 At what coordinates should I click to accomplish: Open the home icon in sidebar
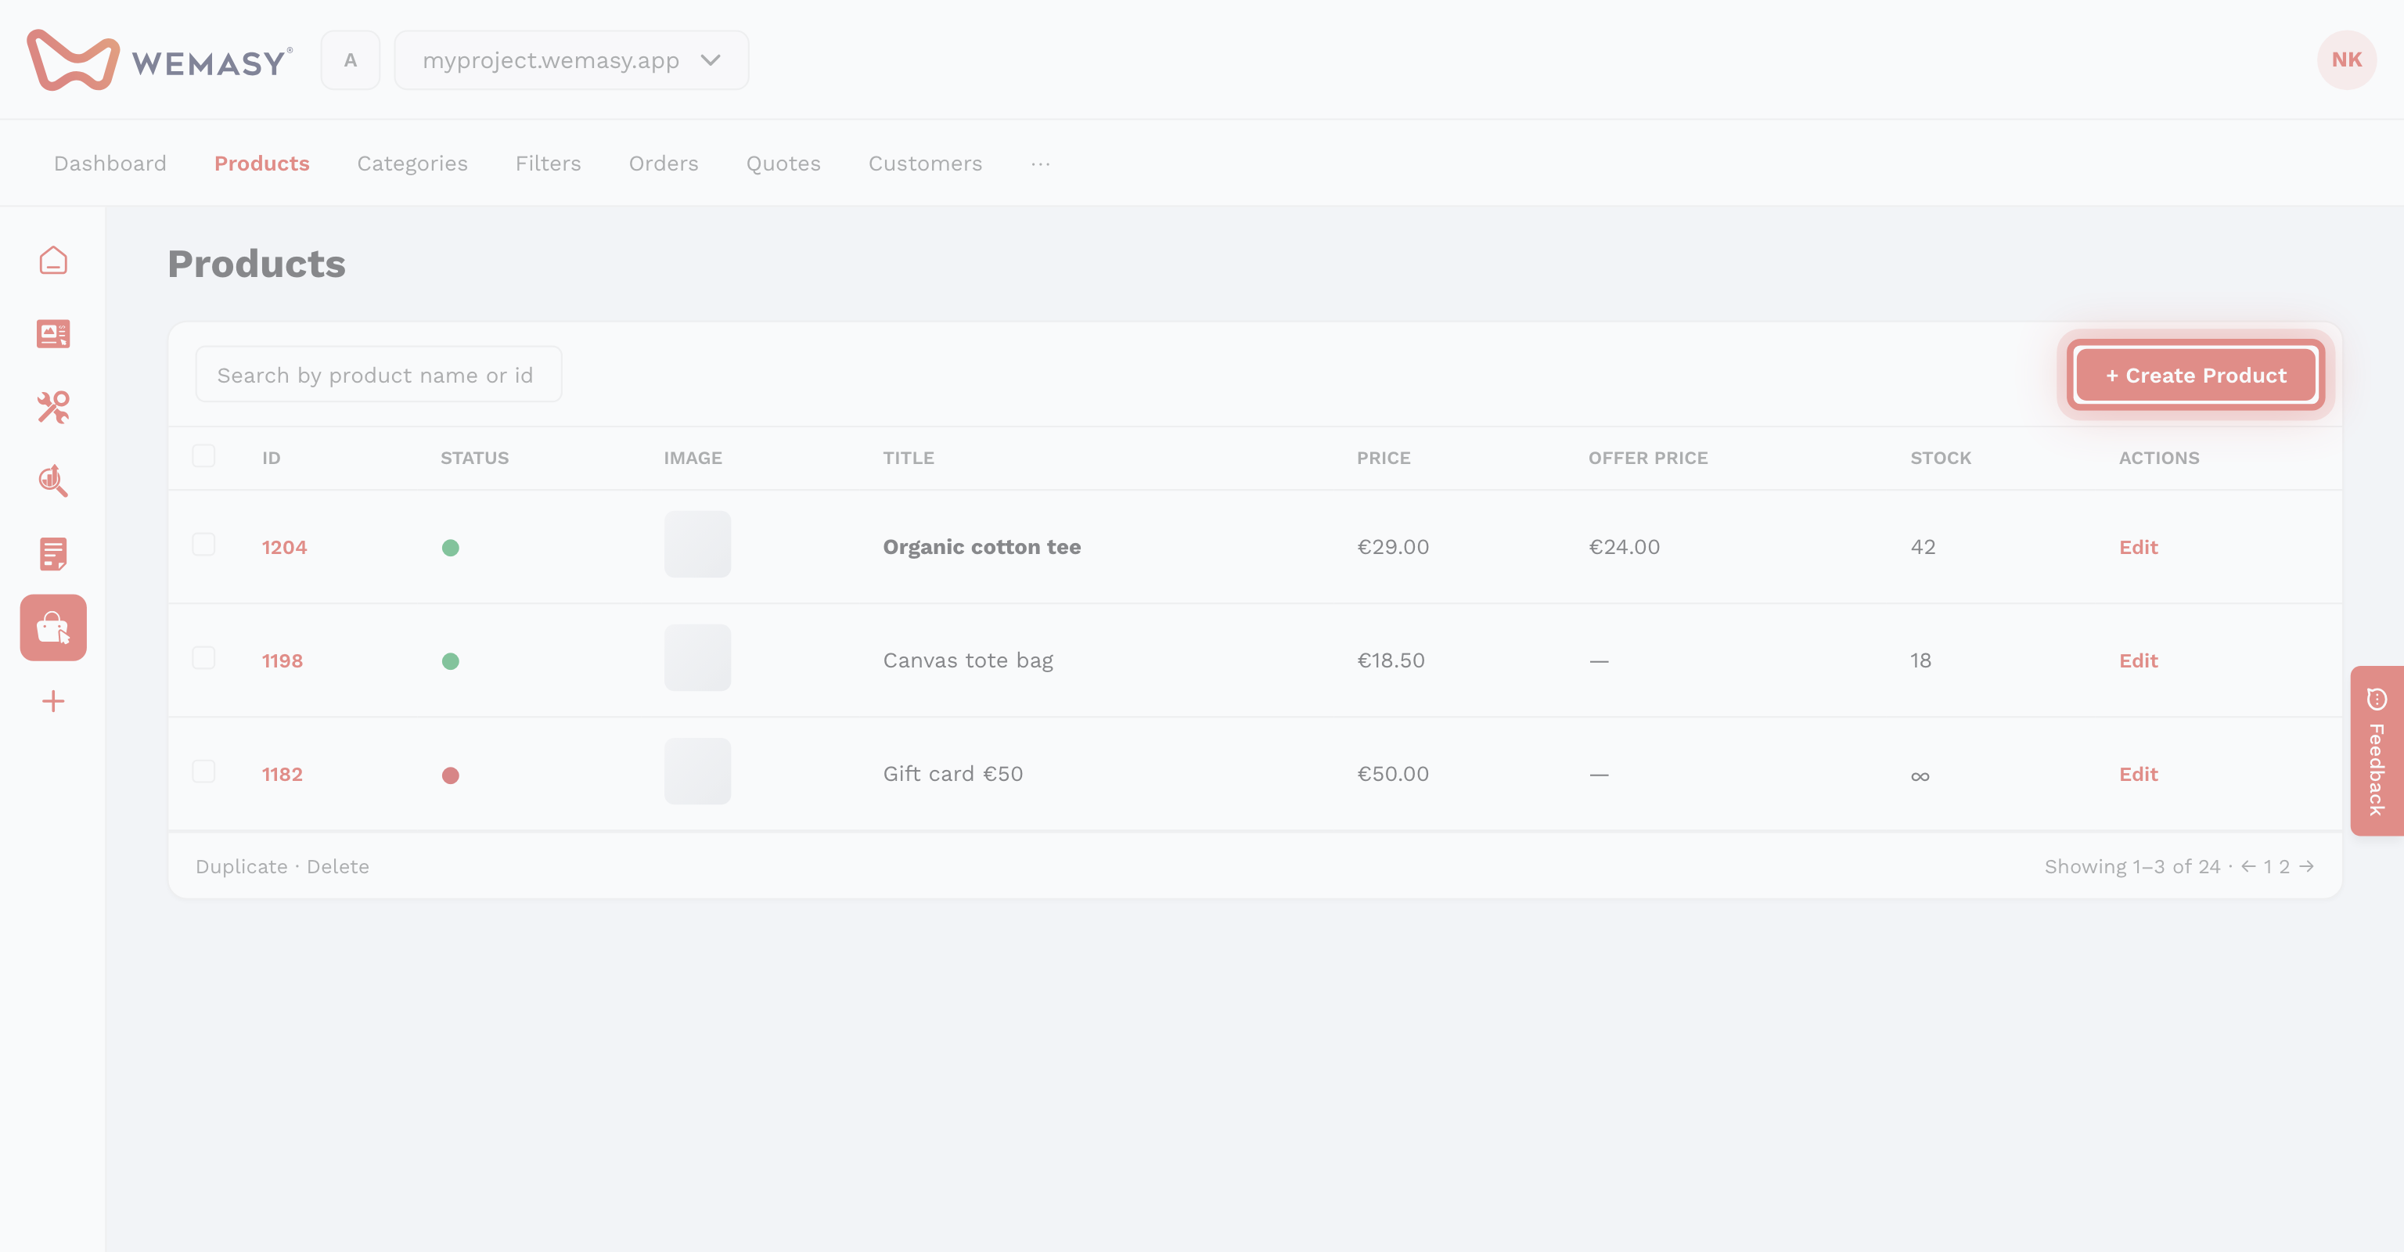tap(53, 261)
